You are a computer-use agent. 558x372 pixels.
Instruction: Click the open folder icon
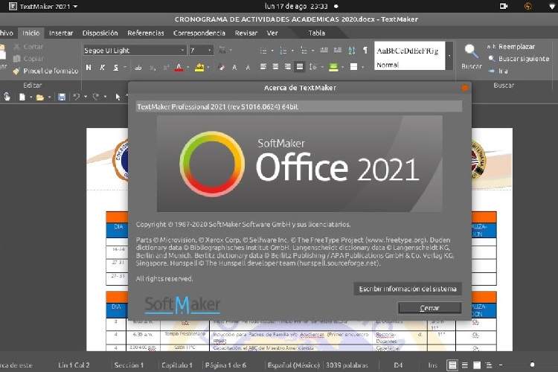tap(40, 97)
